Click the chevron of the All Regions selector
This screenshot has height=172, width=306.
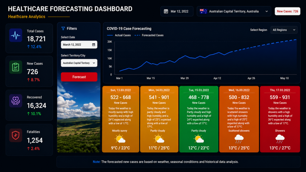point(294,30)
